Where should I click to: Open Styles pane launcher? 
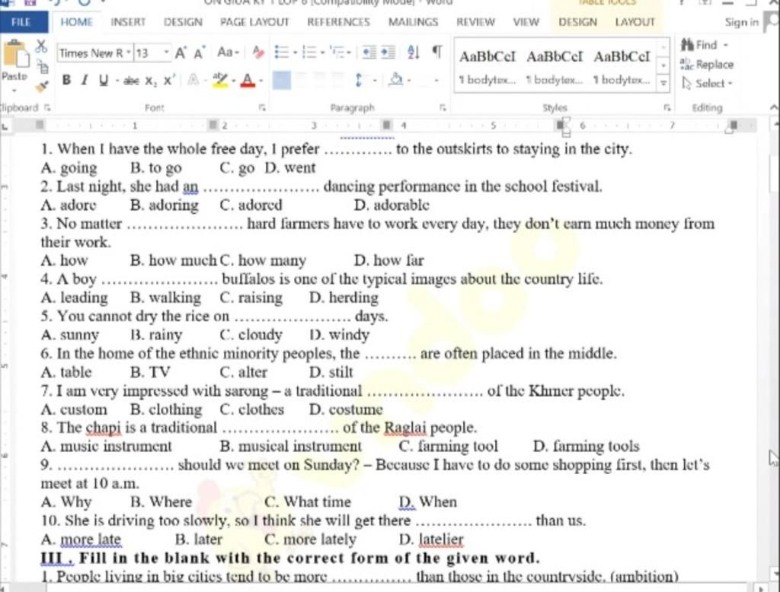667,107
